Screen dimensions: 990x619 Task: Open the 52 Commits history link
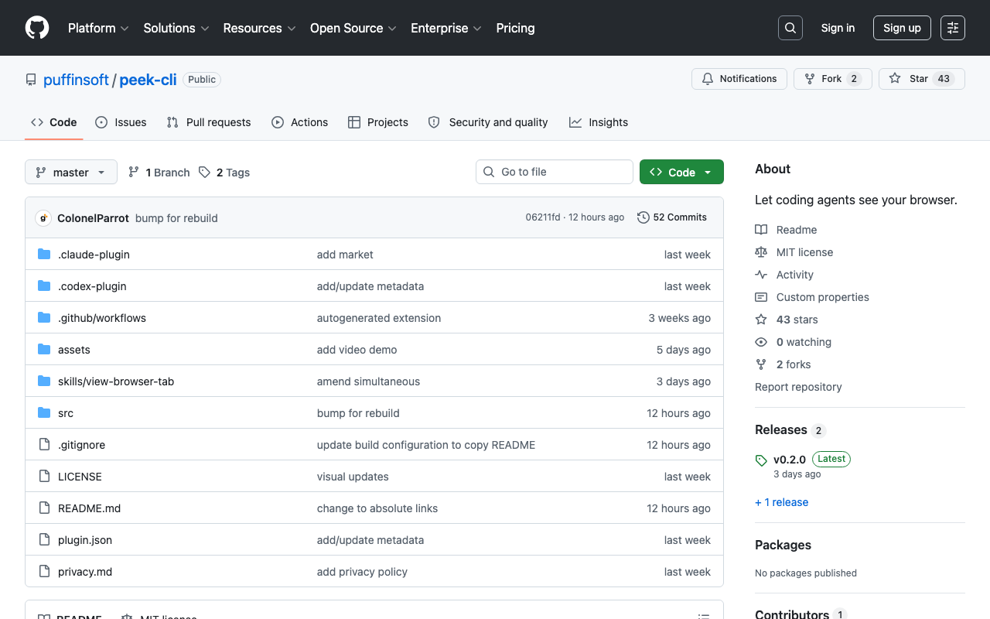(x=672, y=217)
